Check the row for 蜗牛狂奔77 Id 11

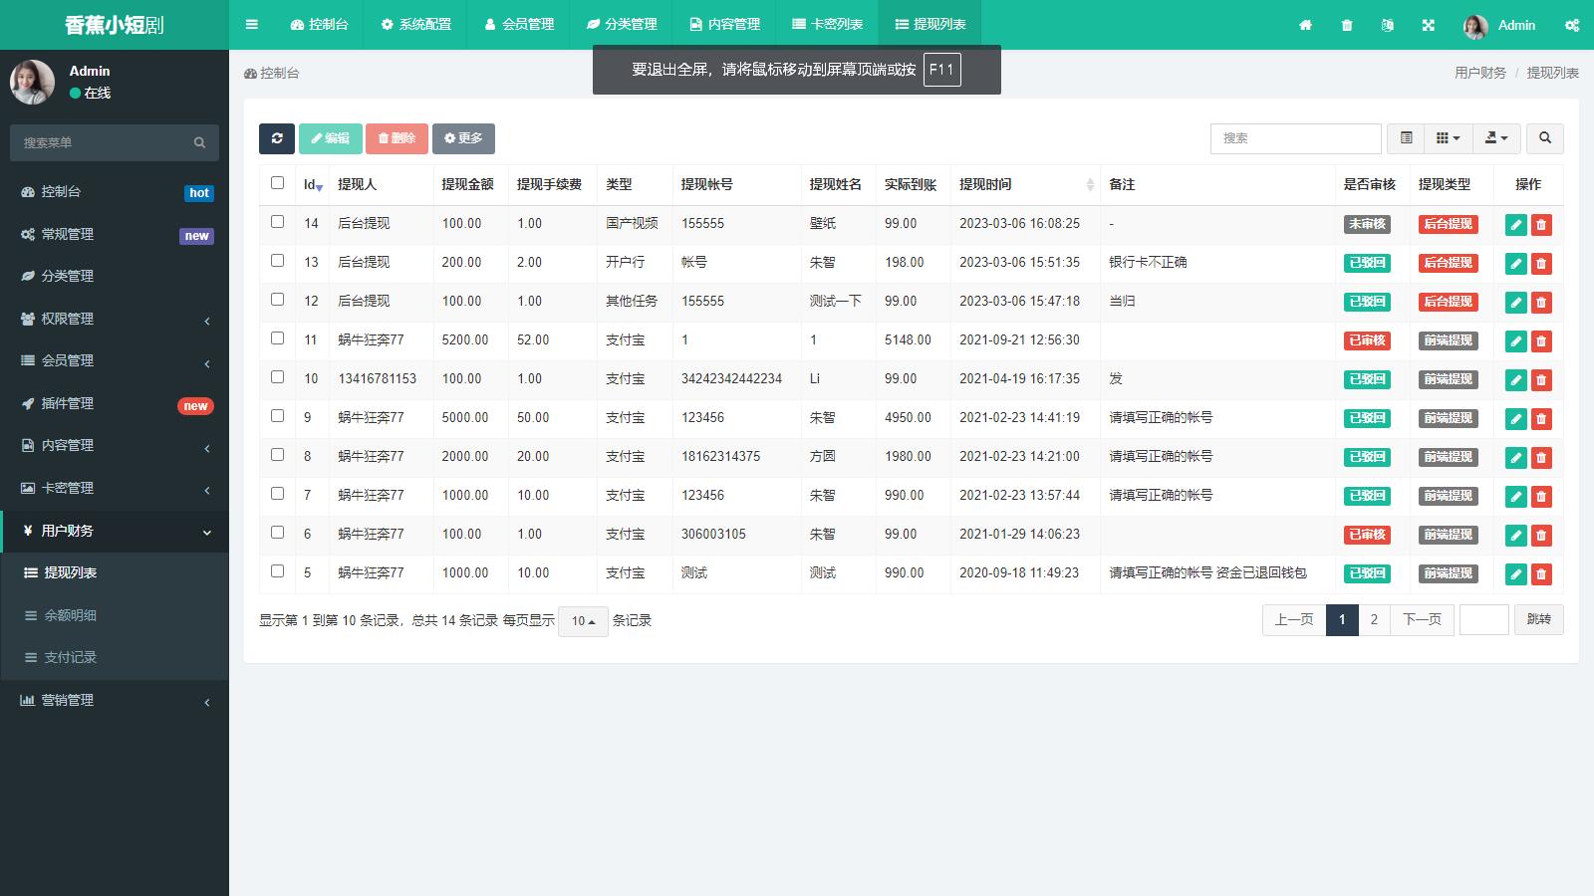(276, 339)
